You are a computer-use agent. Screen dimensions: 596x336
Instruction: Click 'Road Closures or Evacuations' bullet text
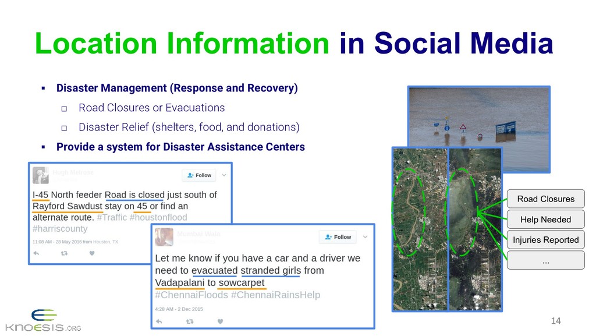tap(152, 108)
